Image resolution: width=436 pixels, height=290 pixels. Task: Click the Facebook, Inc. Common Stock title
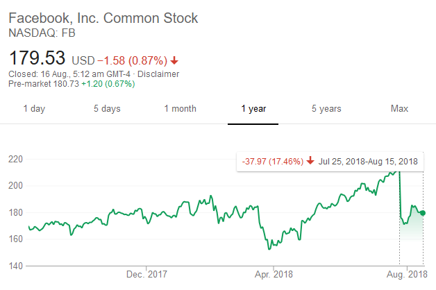coord(103,18)
